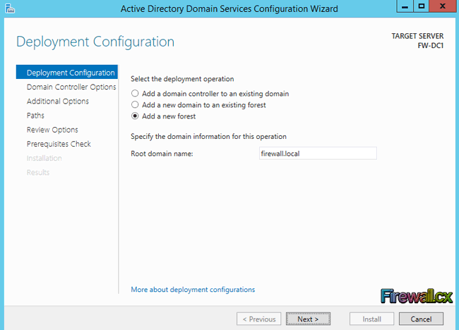This screenshot has width=459, height=330.
Task: Open the Deployment Configuration step
Action: (67, 72)
